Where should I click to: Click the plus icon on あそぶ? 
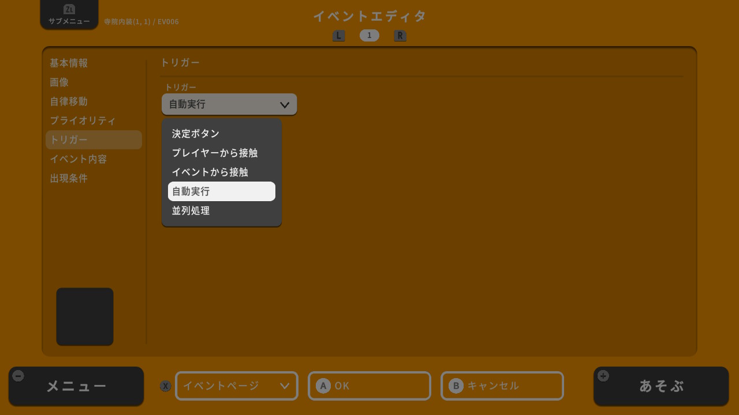(603, 376)
